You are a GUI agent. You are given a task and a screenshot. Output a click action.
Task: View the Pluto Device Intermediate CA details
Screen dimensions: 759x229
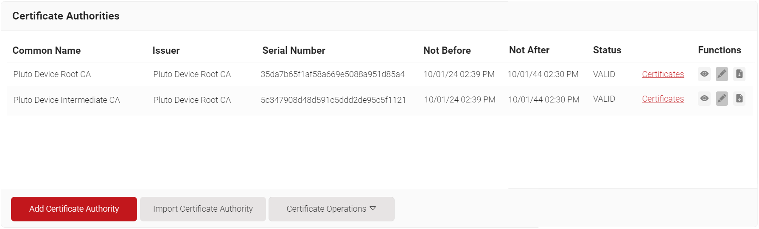(704, 99)
